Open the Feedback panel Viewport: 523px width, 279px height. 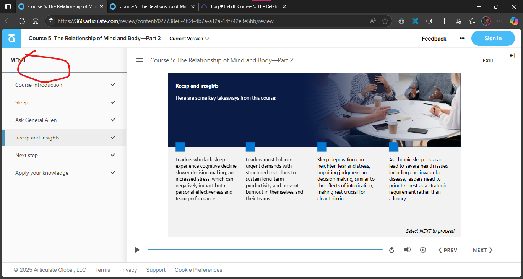[434, 39]
